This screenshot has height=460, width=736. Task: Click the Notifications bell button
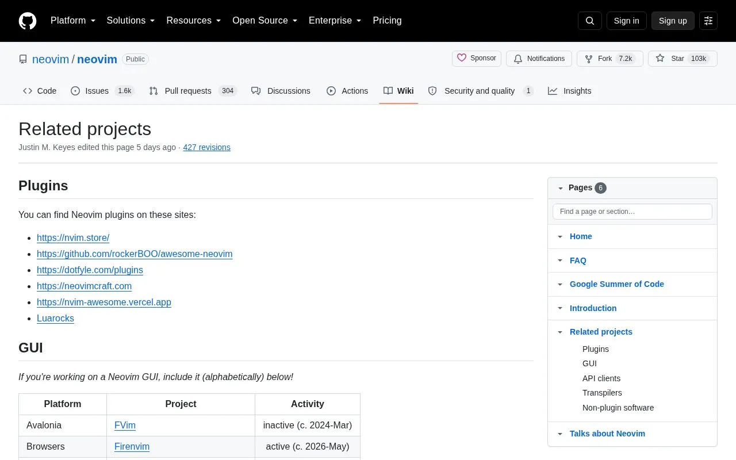tap(539, 59)
